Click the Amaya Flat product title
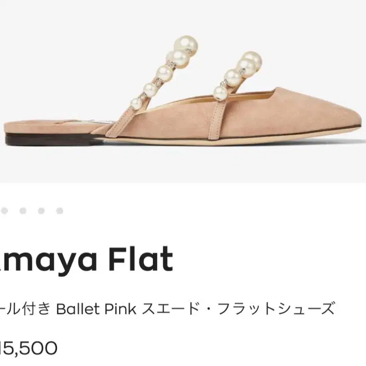366x366 pixels. pyautogui.click(x=86, y=260)
